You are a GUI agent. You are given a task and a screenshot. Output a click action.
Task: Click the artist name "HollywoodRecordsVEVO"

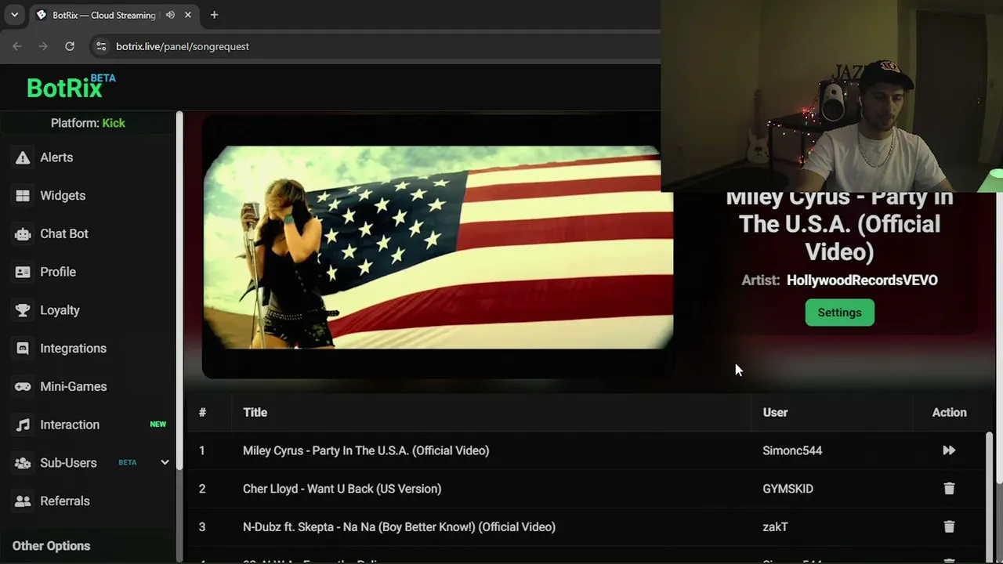click(x=862, y=280)
